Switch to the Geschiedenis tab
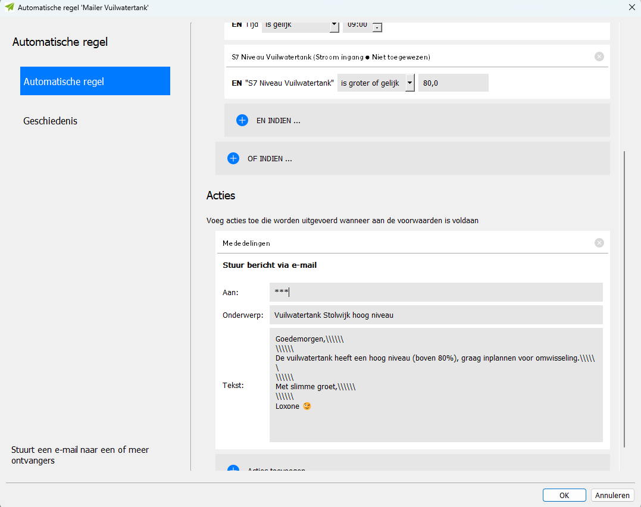 (51, 121)
